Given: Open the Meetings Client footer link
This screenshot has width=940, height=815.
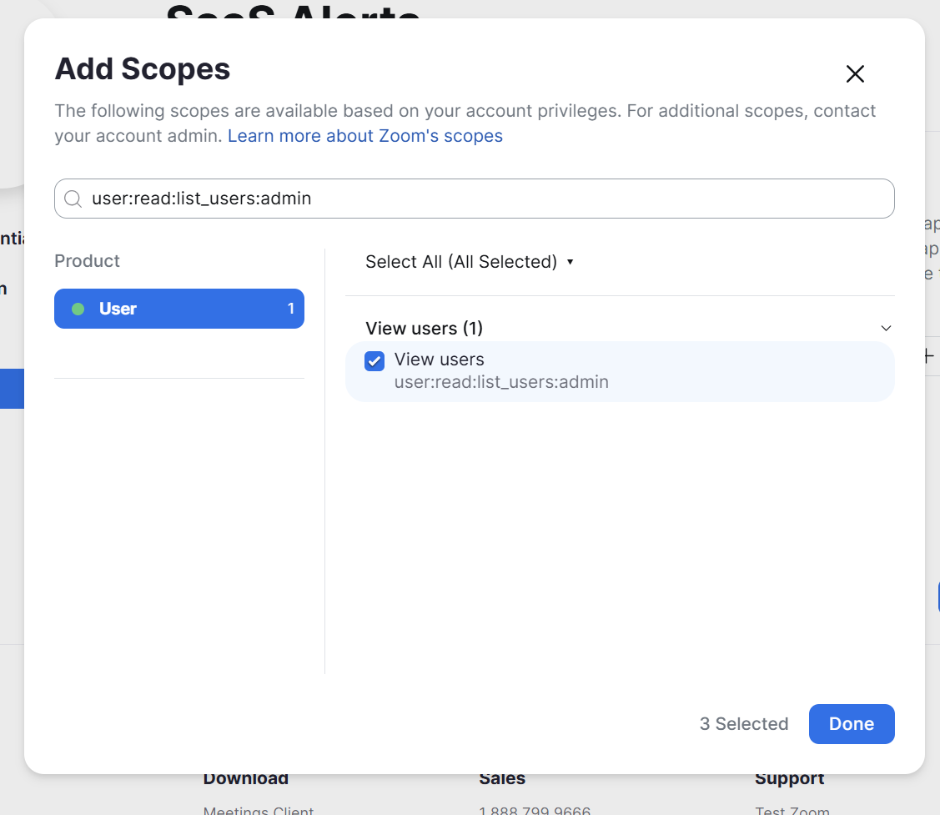Looking at the screenshot, I should (x=258, y=810).
